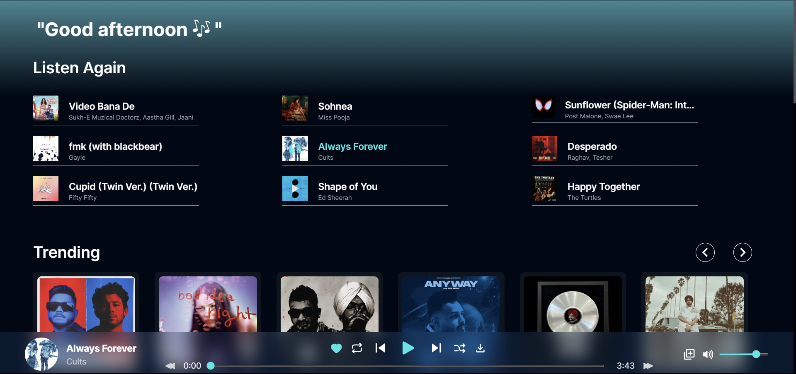The width and height of the screenshot is (796, 374).
Task: Click artist name Miss Pooja
Action: point(334,117)
